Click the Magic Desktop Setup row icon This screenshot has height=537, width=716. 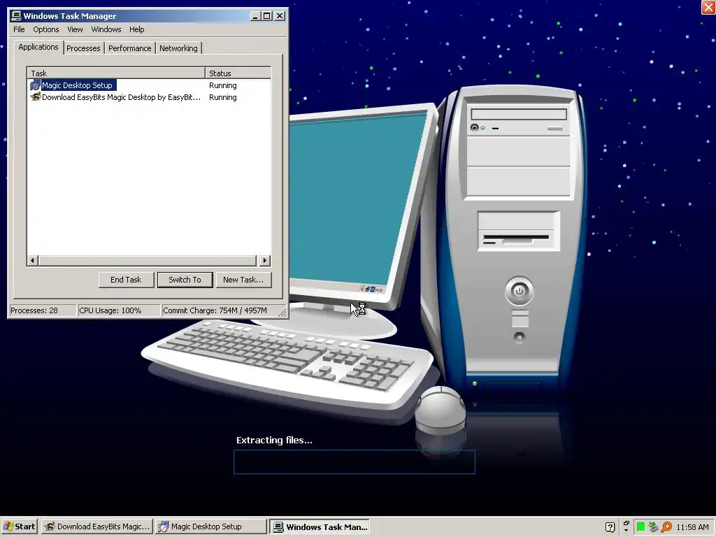tap(35, 85)
